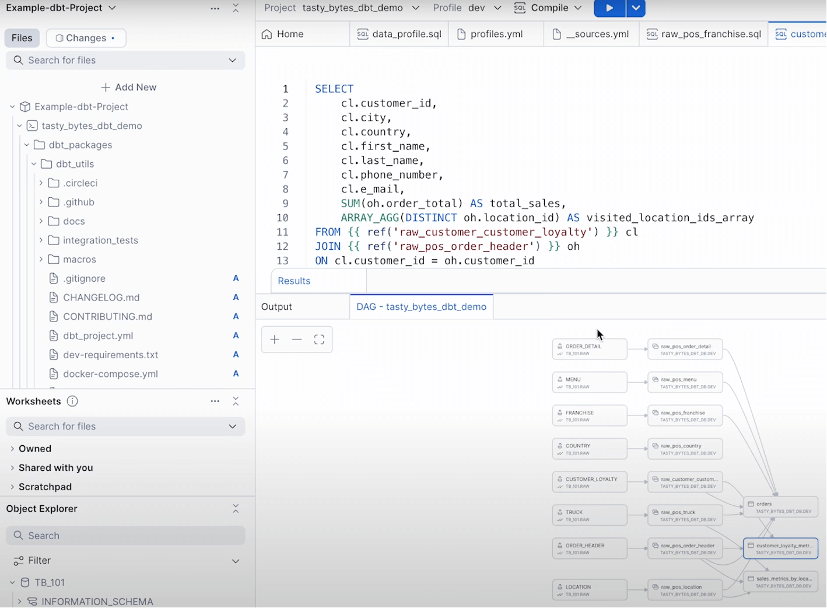Fit the DAG to screen icon
The width and height of the screenshot is (827, 608).
pos(319,340)
